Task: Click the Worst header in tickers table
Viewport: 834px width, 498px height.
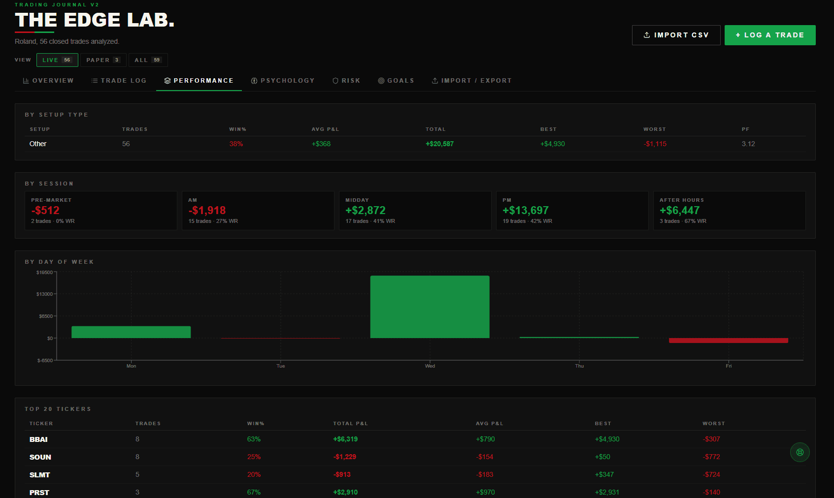Action: tap(714, 424)
